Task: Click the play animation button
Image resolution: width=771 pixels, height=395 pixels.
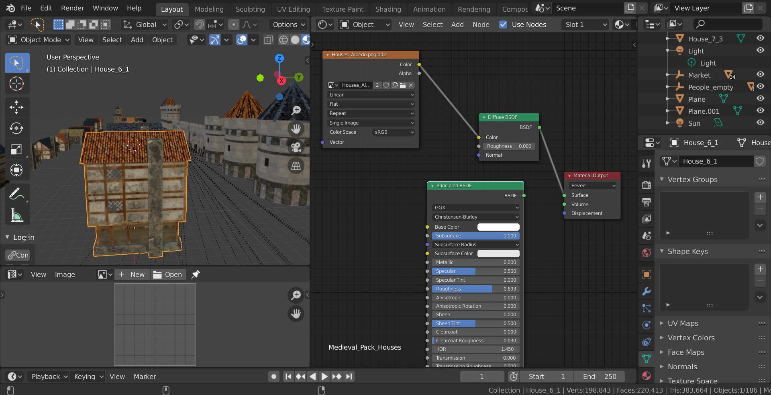Action: (324, 377)
